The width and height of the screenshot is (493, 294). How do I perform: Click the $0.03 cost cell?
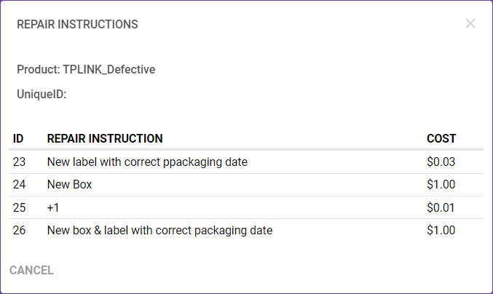[441, 162]
